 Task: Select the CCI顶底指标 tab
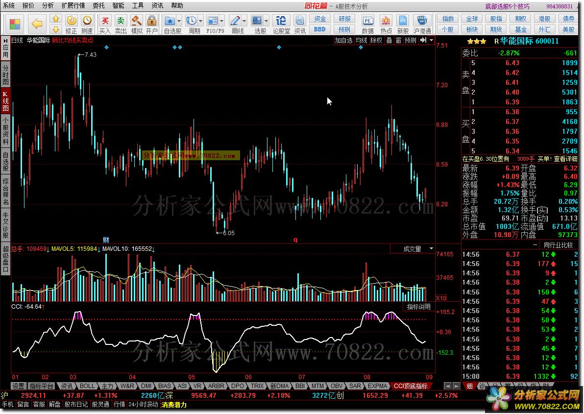(x=411, y=386)
